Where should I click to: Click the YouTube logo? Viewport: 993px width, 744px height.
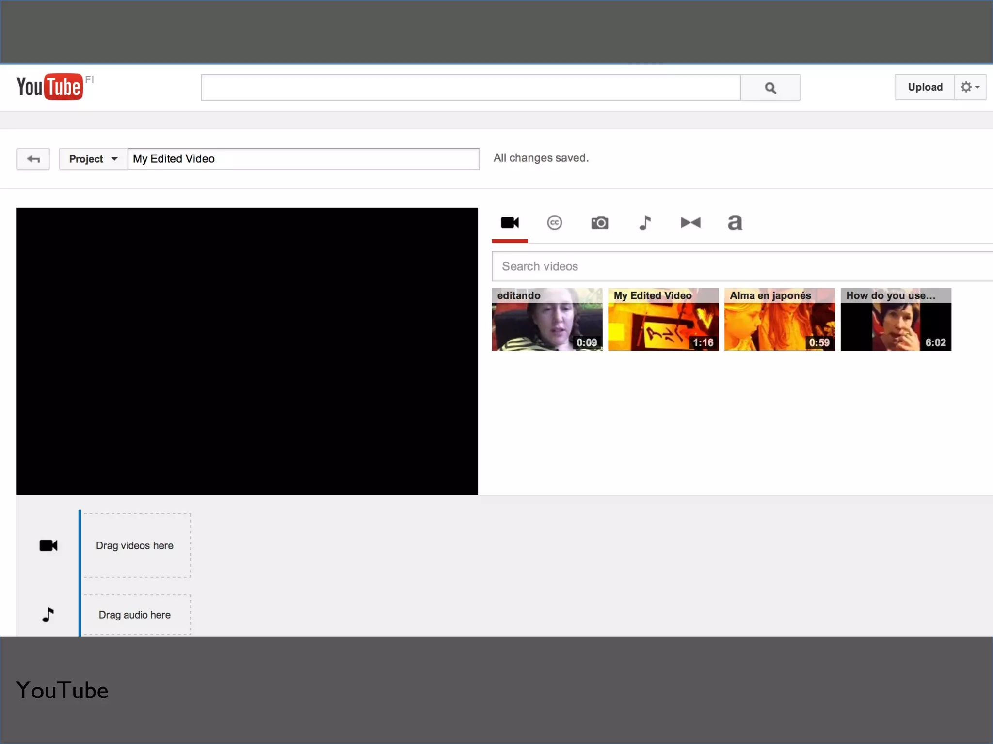tap(50, 87)
